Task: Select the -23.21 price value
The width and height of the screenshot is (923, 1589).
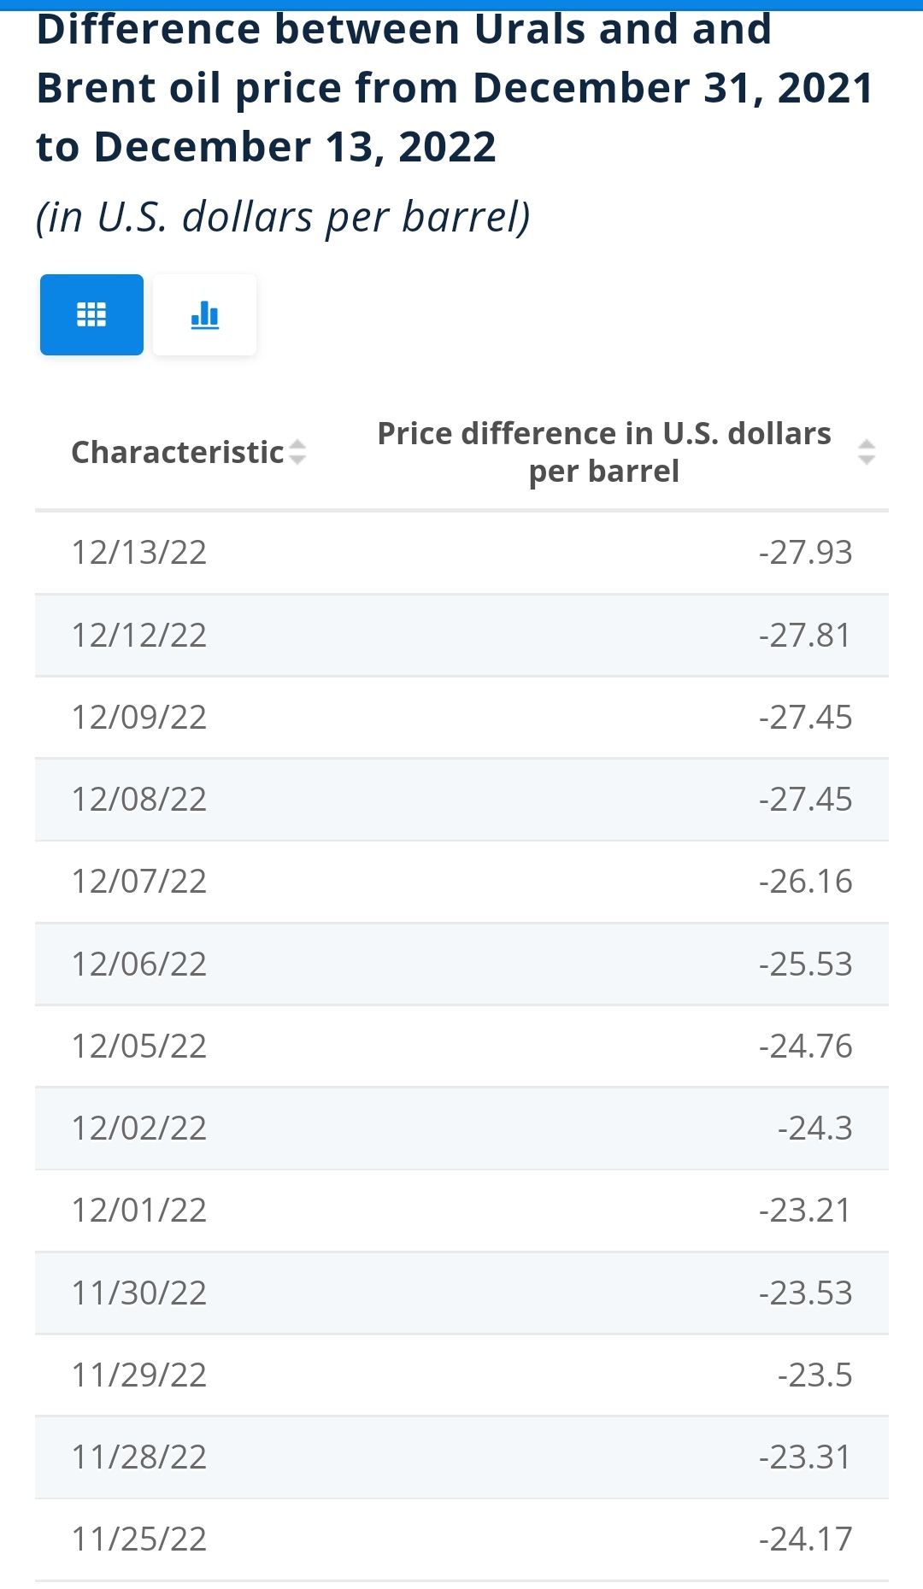Action: [x=805, y=1210]
